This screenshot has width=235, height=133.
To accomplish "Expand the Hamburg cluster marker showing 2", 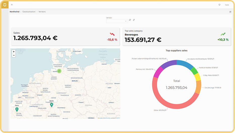I will [59, 71].
